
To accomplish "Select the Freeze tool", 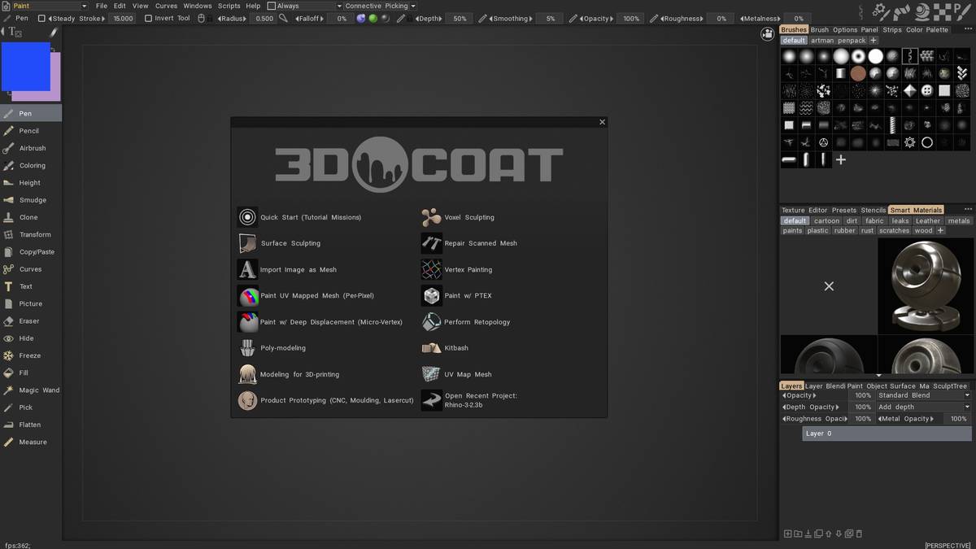I will [x=29, y=355].
